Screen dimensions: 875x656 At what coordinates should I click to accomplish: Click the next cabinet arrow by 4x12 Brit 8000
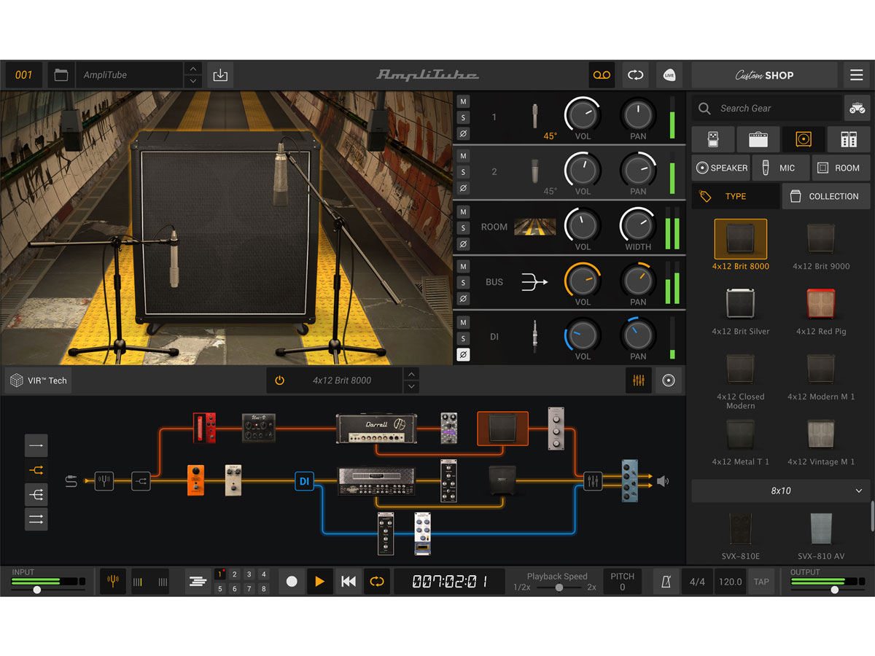[x=412, y=387]
